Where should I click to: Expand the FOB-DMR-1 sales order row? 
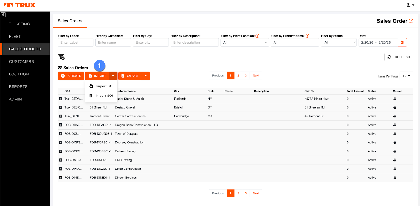(61, 160)
